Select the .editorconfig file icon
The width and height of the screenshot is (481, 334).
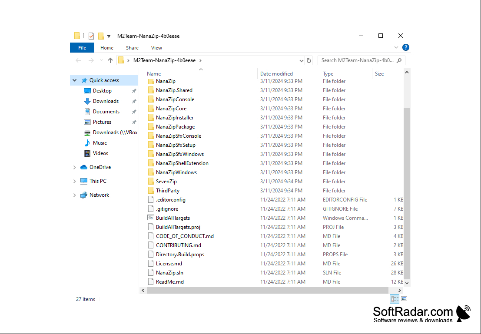tap(151, 200)
